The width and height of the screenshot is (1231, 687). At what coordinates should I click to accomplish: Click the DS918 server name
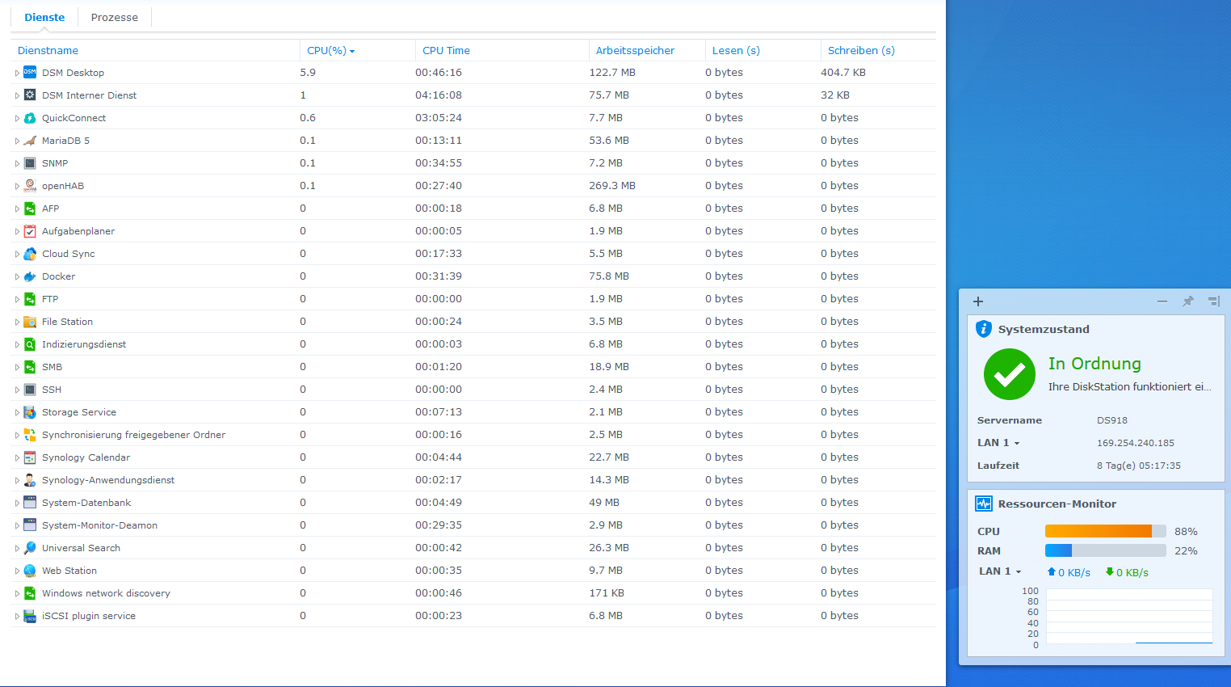tap(1112, 420)
